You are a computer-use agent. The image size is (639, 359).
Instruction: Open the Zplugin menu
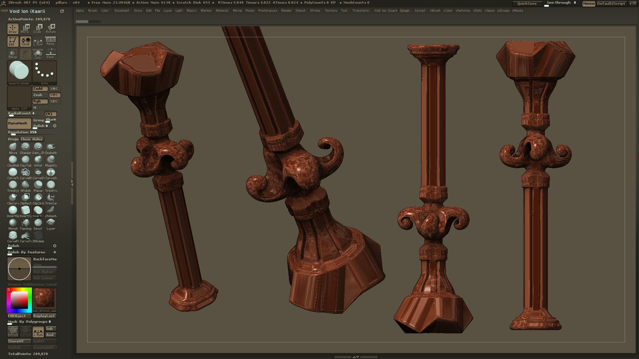click(404, 11)
